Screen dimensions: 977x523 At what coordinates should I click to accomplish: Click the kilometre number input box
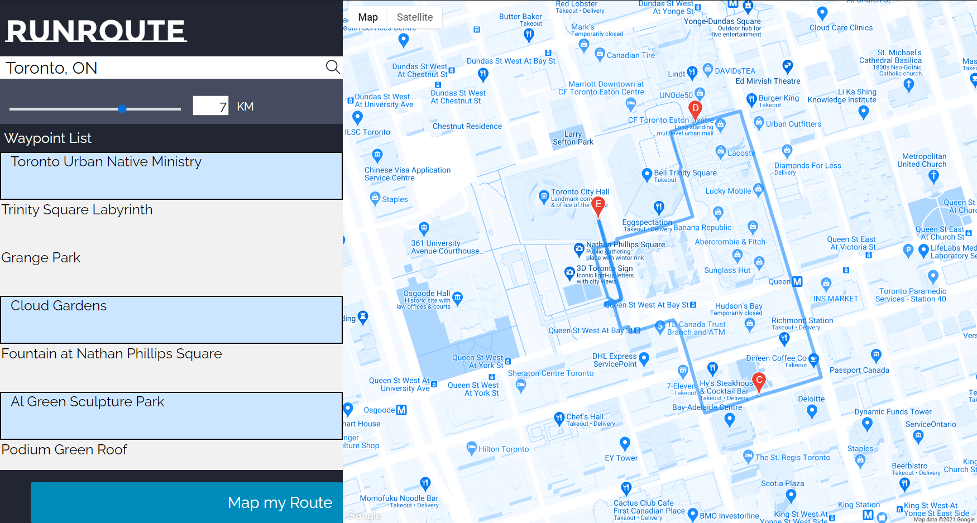tap(211, 105)
